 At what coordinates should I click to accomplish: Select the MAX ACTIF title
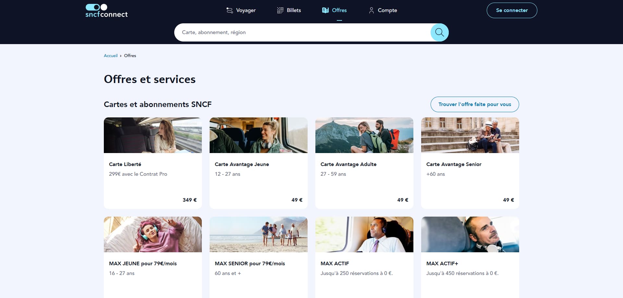[335, 264]
